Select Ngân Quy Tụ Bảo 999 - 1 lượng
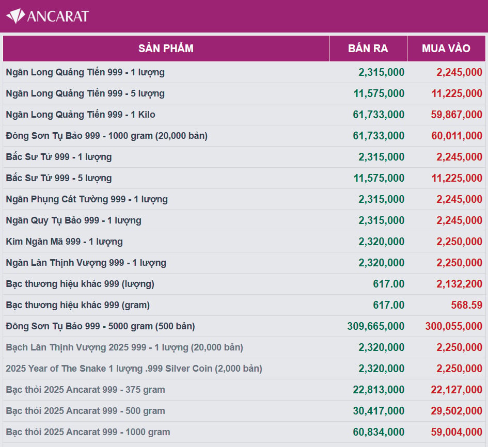This screenshot has height=447, width=488. [x=73, y=220]
